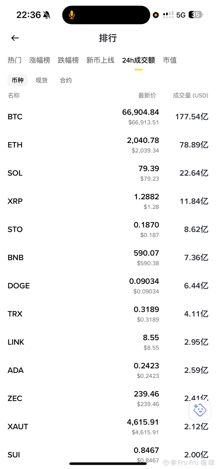
Task: Sort by 成交量 (USD) column header
Action: pos(191,95)
